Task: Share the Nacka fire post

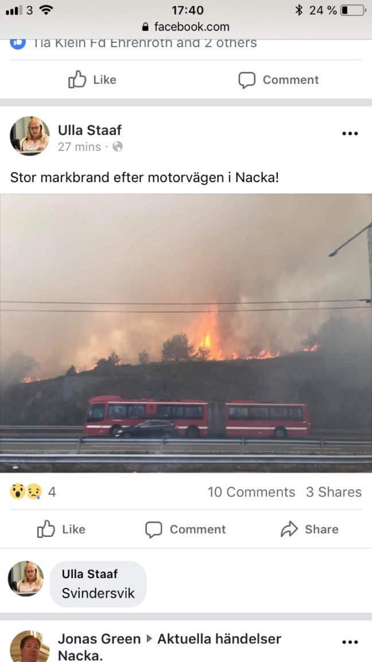Action: pyautogui.click(x=309, y=529)
